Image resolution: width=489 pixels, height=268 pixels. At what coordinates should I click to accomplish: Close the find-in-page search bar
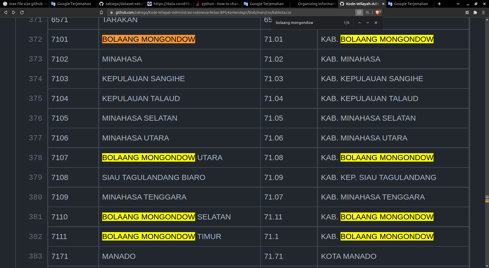coord(376,23)
